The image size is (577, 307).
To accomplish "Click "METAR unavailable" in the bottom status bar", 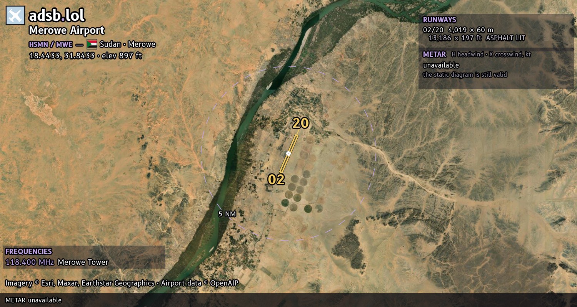I will click(33, 300).
